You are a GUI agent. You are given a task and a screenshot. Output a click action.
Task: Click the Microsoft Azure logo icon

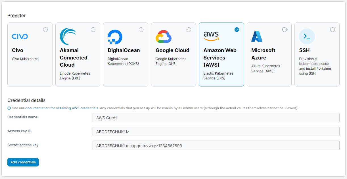(257, 36)
